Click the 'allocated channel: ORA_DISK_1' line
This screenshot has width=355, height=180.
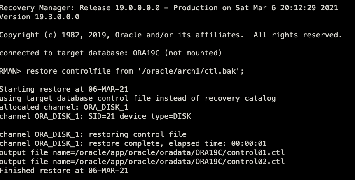click(64, 107)
